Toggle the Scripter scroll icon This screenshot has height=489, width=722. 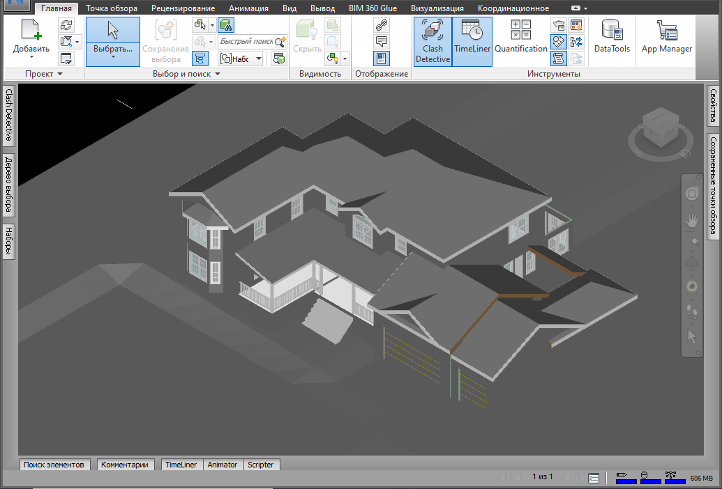pyautogui.click(x=559, y=59)
